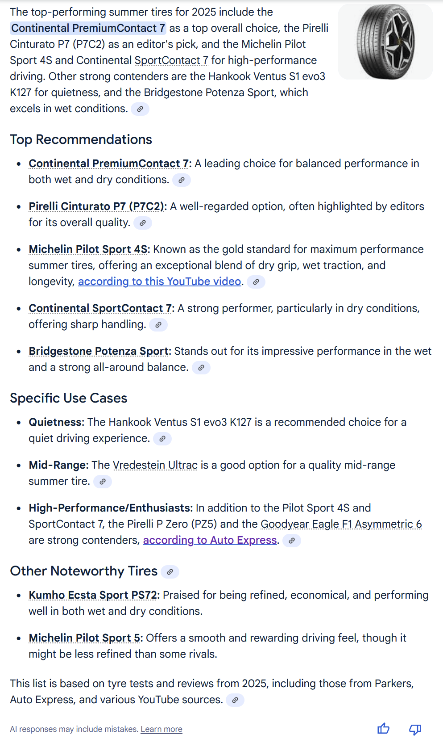Click source link icon after Mid-Range item

point(103,482)
